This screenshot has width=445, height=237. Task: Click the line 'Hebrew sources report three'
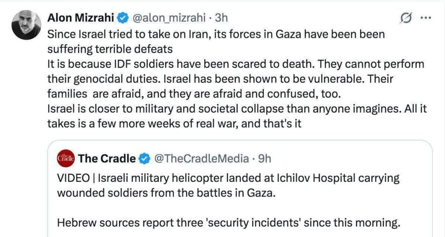[x=228, y=224]
